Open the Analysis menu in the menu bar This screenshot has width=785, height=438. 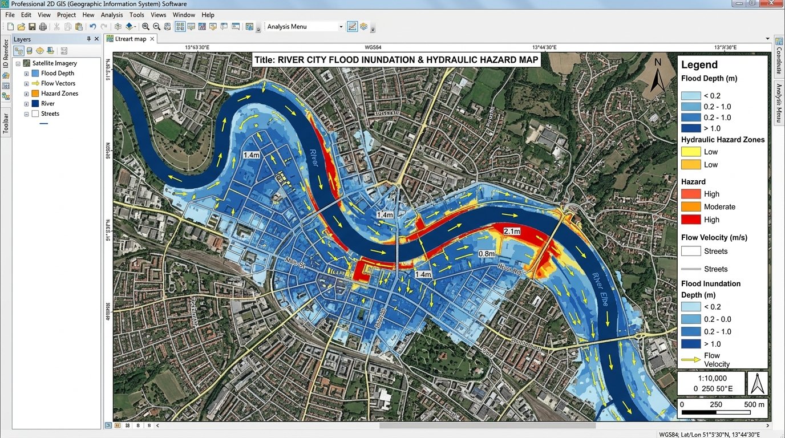pyautogui.click(x=112, y=15)
